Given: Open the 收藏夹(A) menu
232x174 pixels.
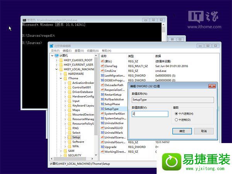Looking at the screenshot, I should (93, 51).
